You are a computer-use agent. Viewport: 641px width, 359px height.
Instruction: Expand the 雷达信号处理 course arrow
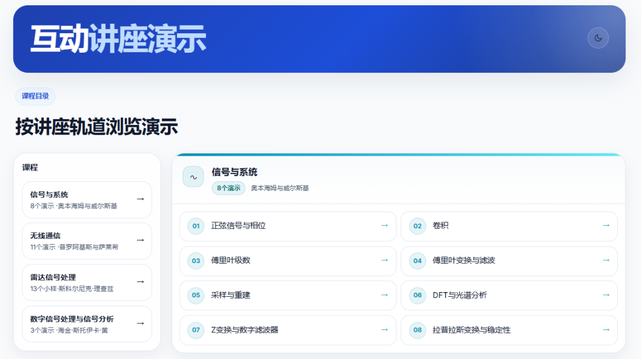coord(140,282)
